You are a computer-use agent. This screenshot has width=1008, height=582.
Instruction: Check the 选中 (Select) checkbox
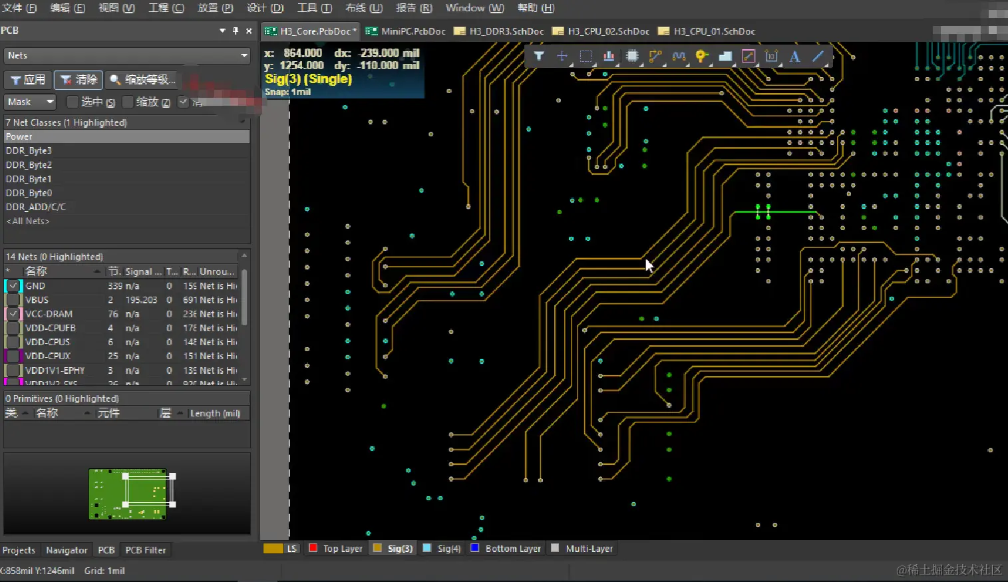73,102
